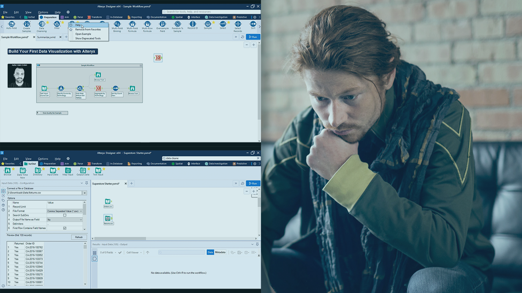Select the Map Input tool
This screenshot has width=522, height=293.
[x=68, y=171]
